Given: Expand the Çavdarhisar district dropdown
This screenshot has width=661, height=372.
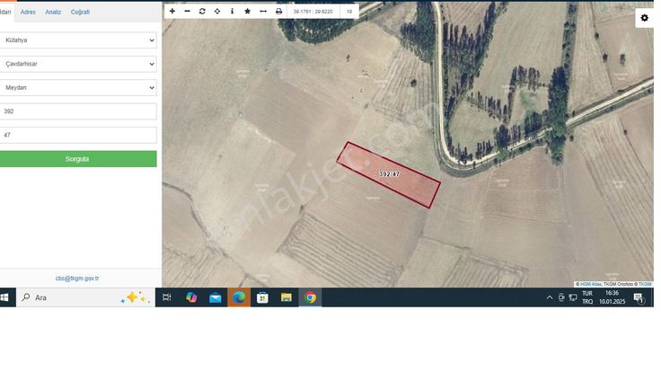Looking at the screenshot, I should point(78,65).
